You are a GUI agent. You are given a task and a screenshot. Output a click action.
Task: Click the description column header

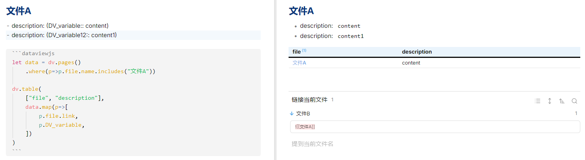[x=417, y=52]
